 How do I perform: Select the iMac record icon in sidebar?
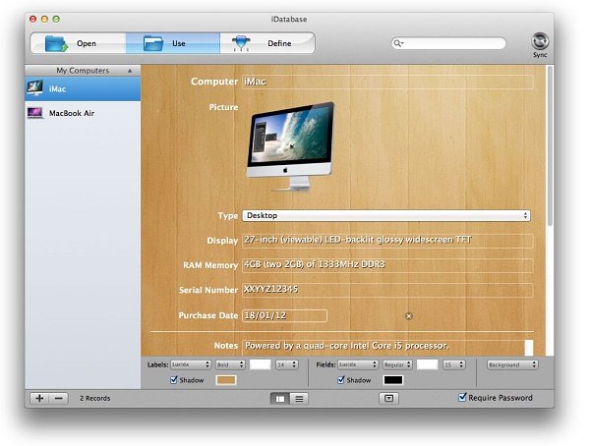(x=34, y=88)
